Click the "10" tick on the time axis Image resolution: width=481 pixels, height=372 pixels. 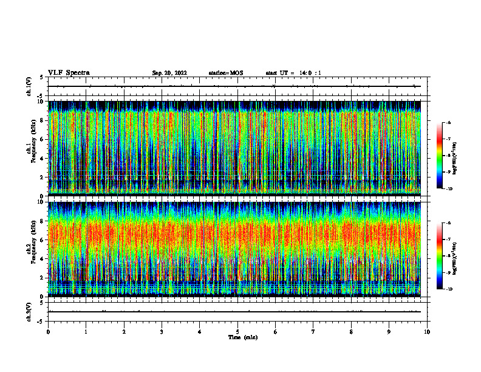coord(427,332)
